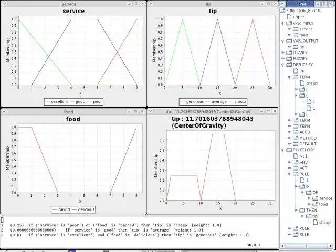Select the cheap item under THEN tip
Screen dimensions: 336x252
322,222
